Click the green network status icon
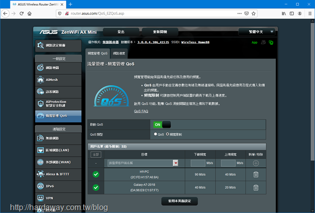The width and height of the screenshot is (315, 213). 271,43
